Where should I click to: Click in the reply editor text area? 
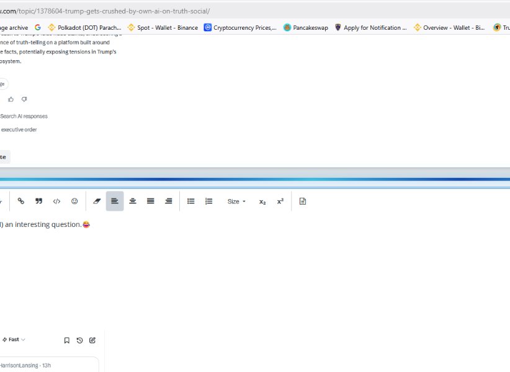248,267
